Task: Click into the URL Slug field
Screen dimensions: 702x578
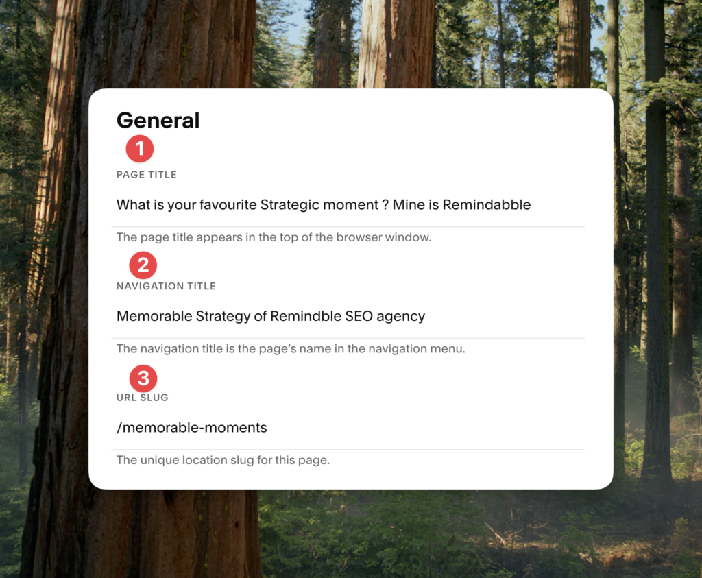Action: [348, 428]
